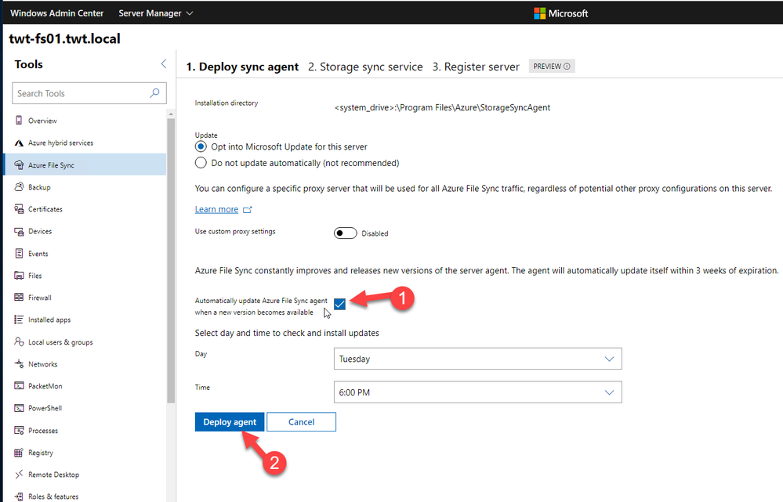Image resolution: width=783 pixels, height=502 pixels.
Task: Click the Events log icon
Action: [19, 253]
